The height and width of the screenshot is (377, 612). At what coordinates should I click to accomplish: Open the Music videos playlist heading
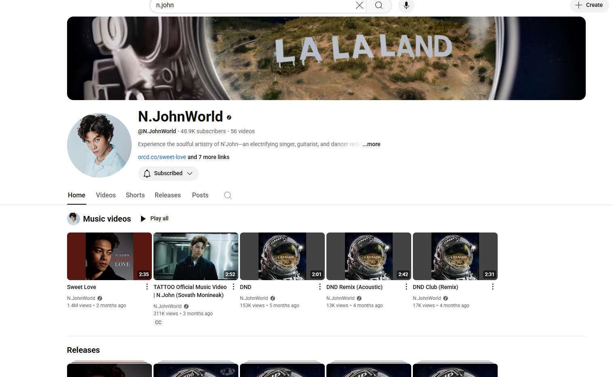tap(107, 219)
